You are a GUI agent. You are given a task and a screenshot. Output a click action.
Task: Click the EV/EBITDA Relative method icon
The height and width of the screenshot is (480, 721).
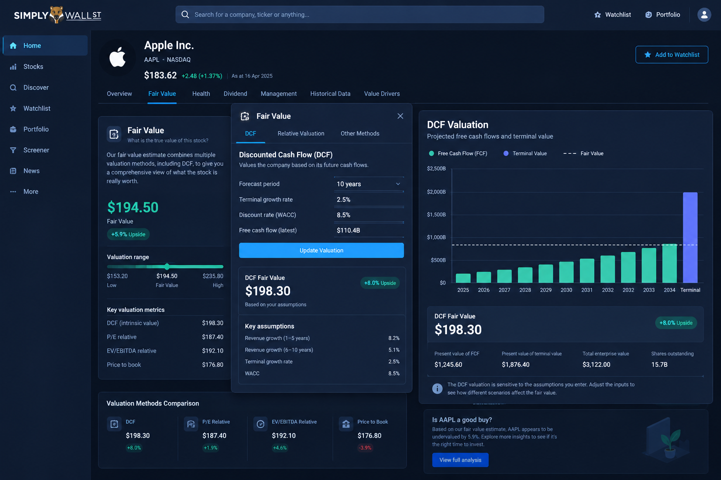260,424
